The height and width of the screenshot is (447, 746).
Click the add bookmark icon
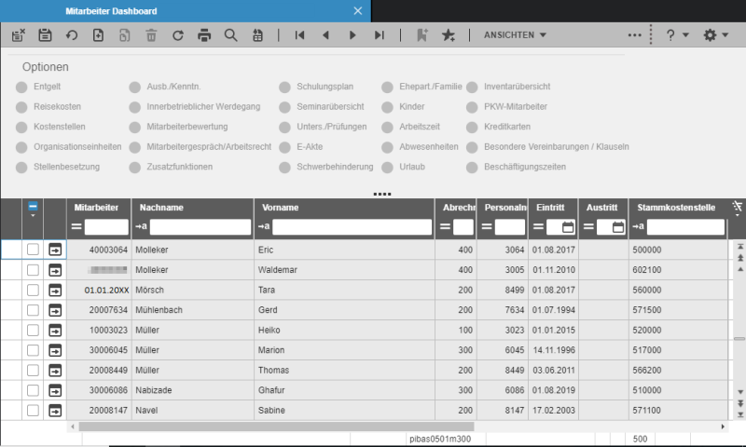(422, 35)
